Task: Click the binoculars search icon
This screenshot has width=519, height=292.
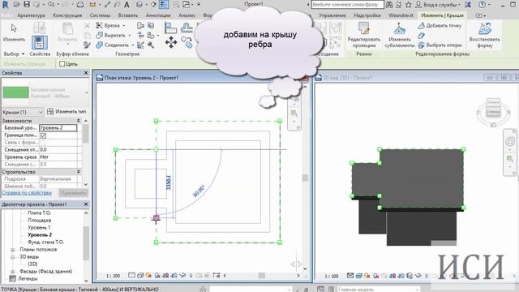Action: pyautogui.click(x=389, y=5)
